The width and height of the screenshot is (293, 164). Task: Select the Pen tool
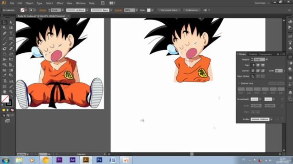pos(5,33)
